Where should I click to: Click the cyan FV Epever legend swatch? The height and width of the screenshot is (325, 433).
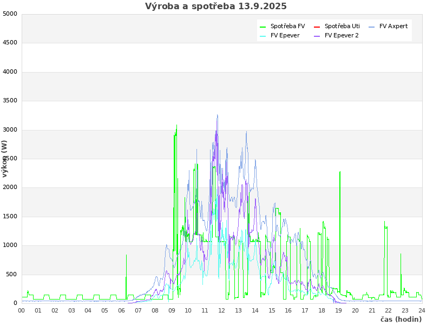pos(263,36)
